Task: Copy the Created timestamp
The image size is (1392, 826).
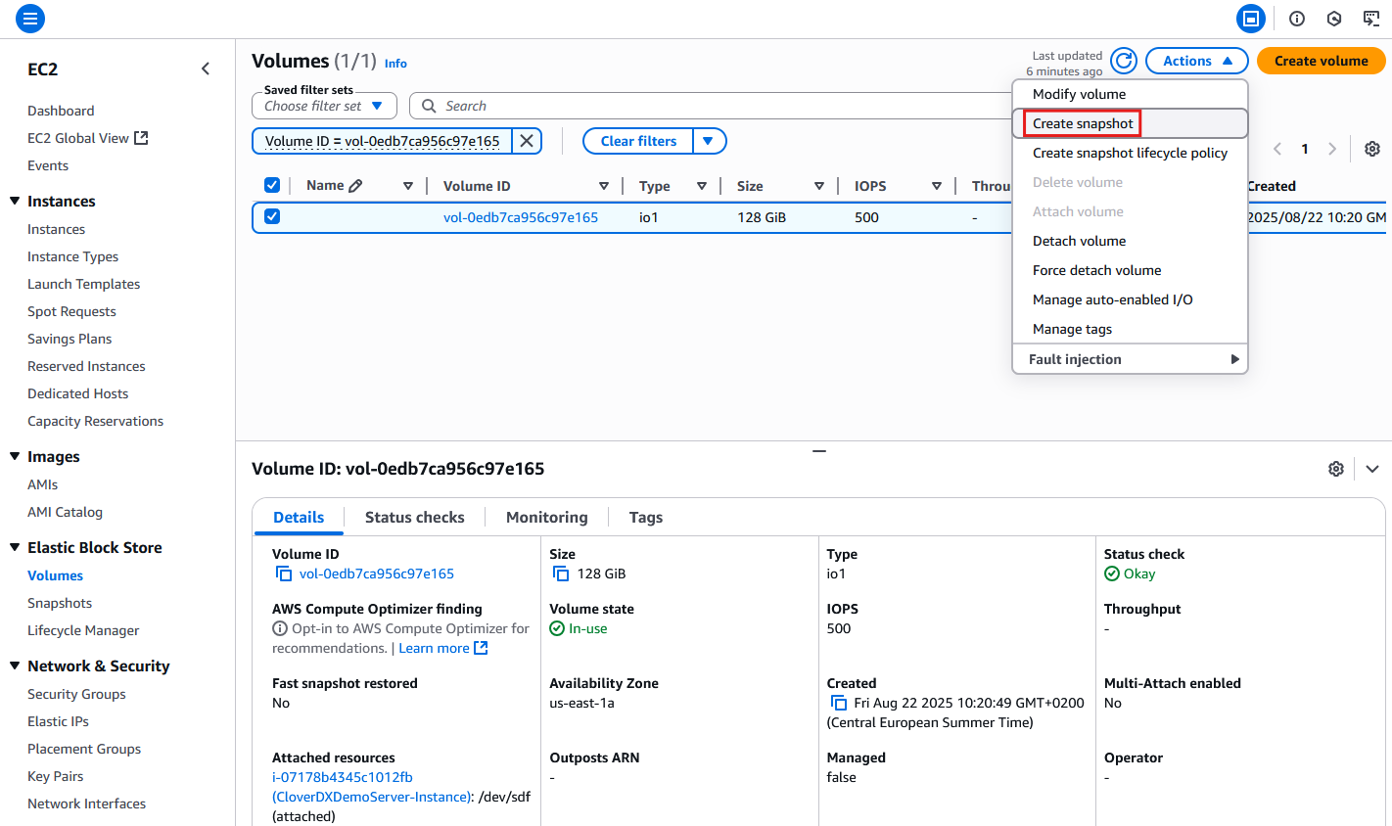Action: click(839, 703)
